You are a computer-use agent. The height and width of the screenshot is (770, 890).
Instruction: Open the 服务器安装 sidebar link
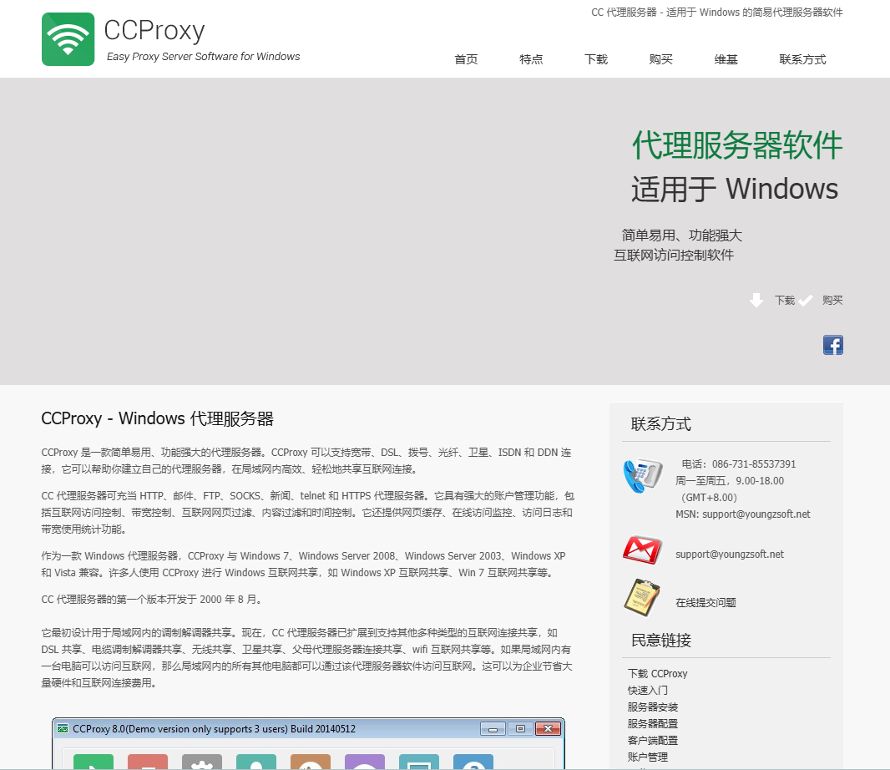[653, 707]
